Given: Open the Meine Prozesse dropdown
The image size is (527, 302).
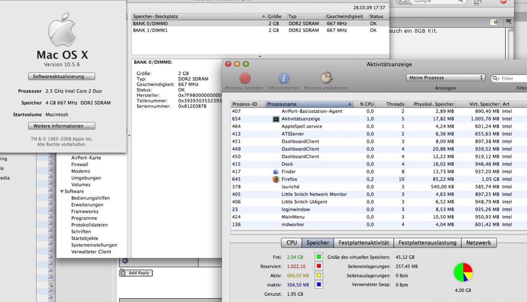Looking at the screenshot, I should 446,78.
